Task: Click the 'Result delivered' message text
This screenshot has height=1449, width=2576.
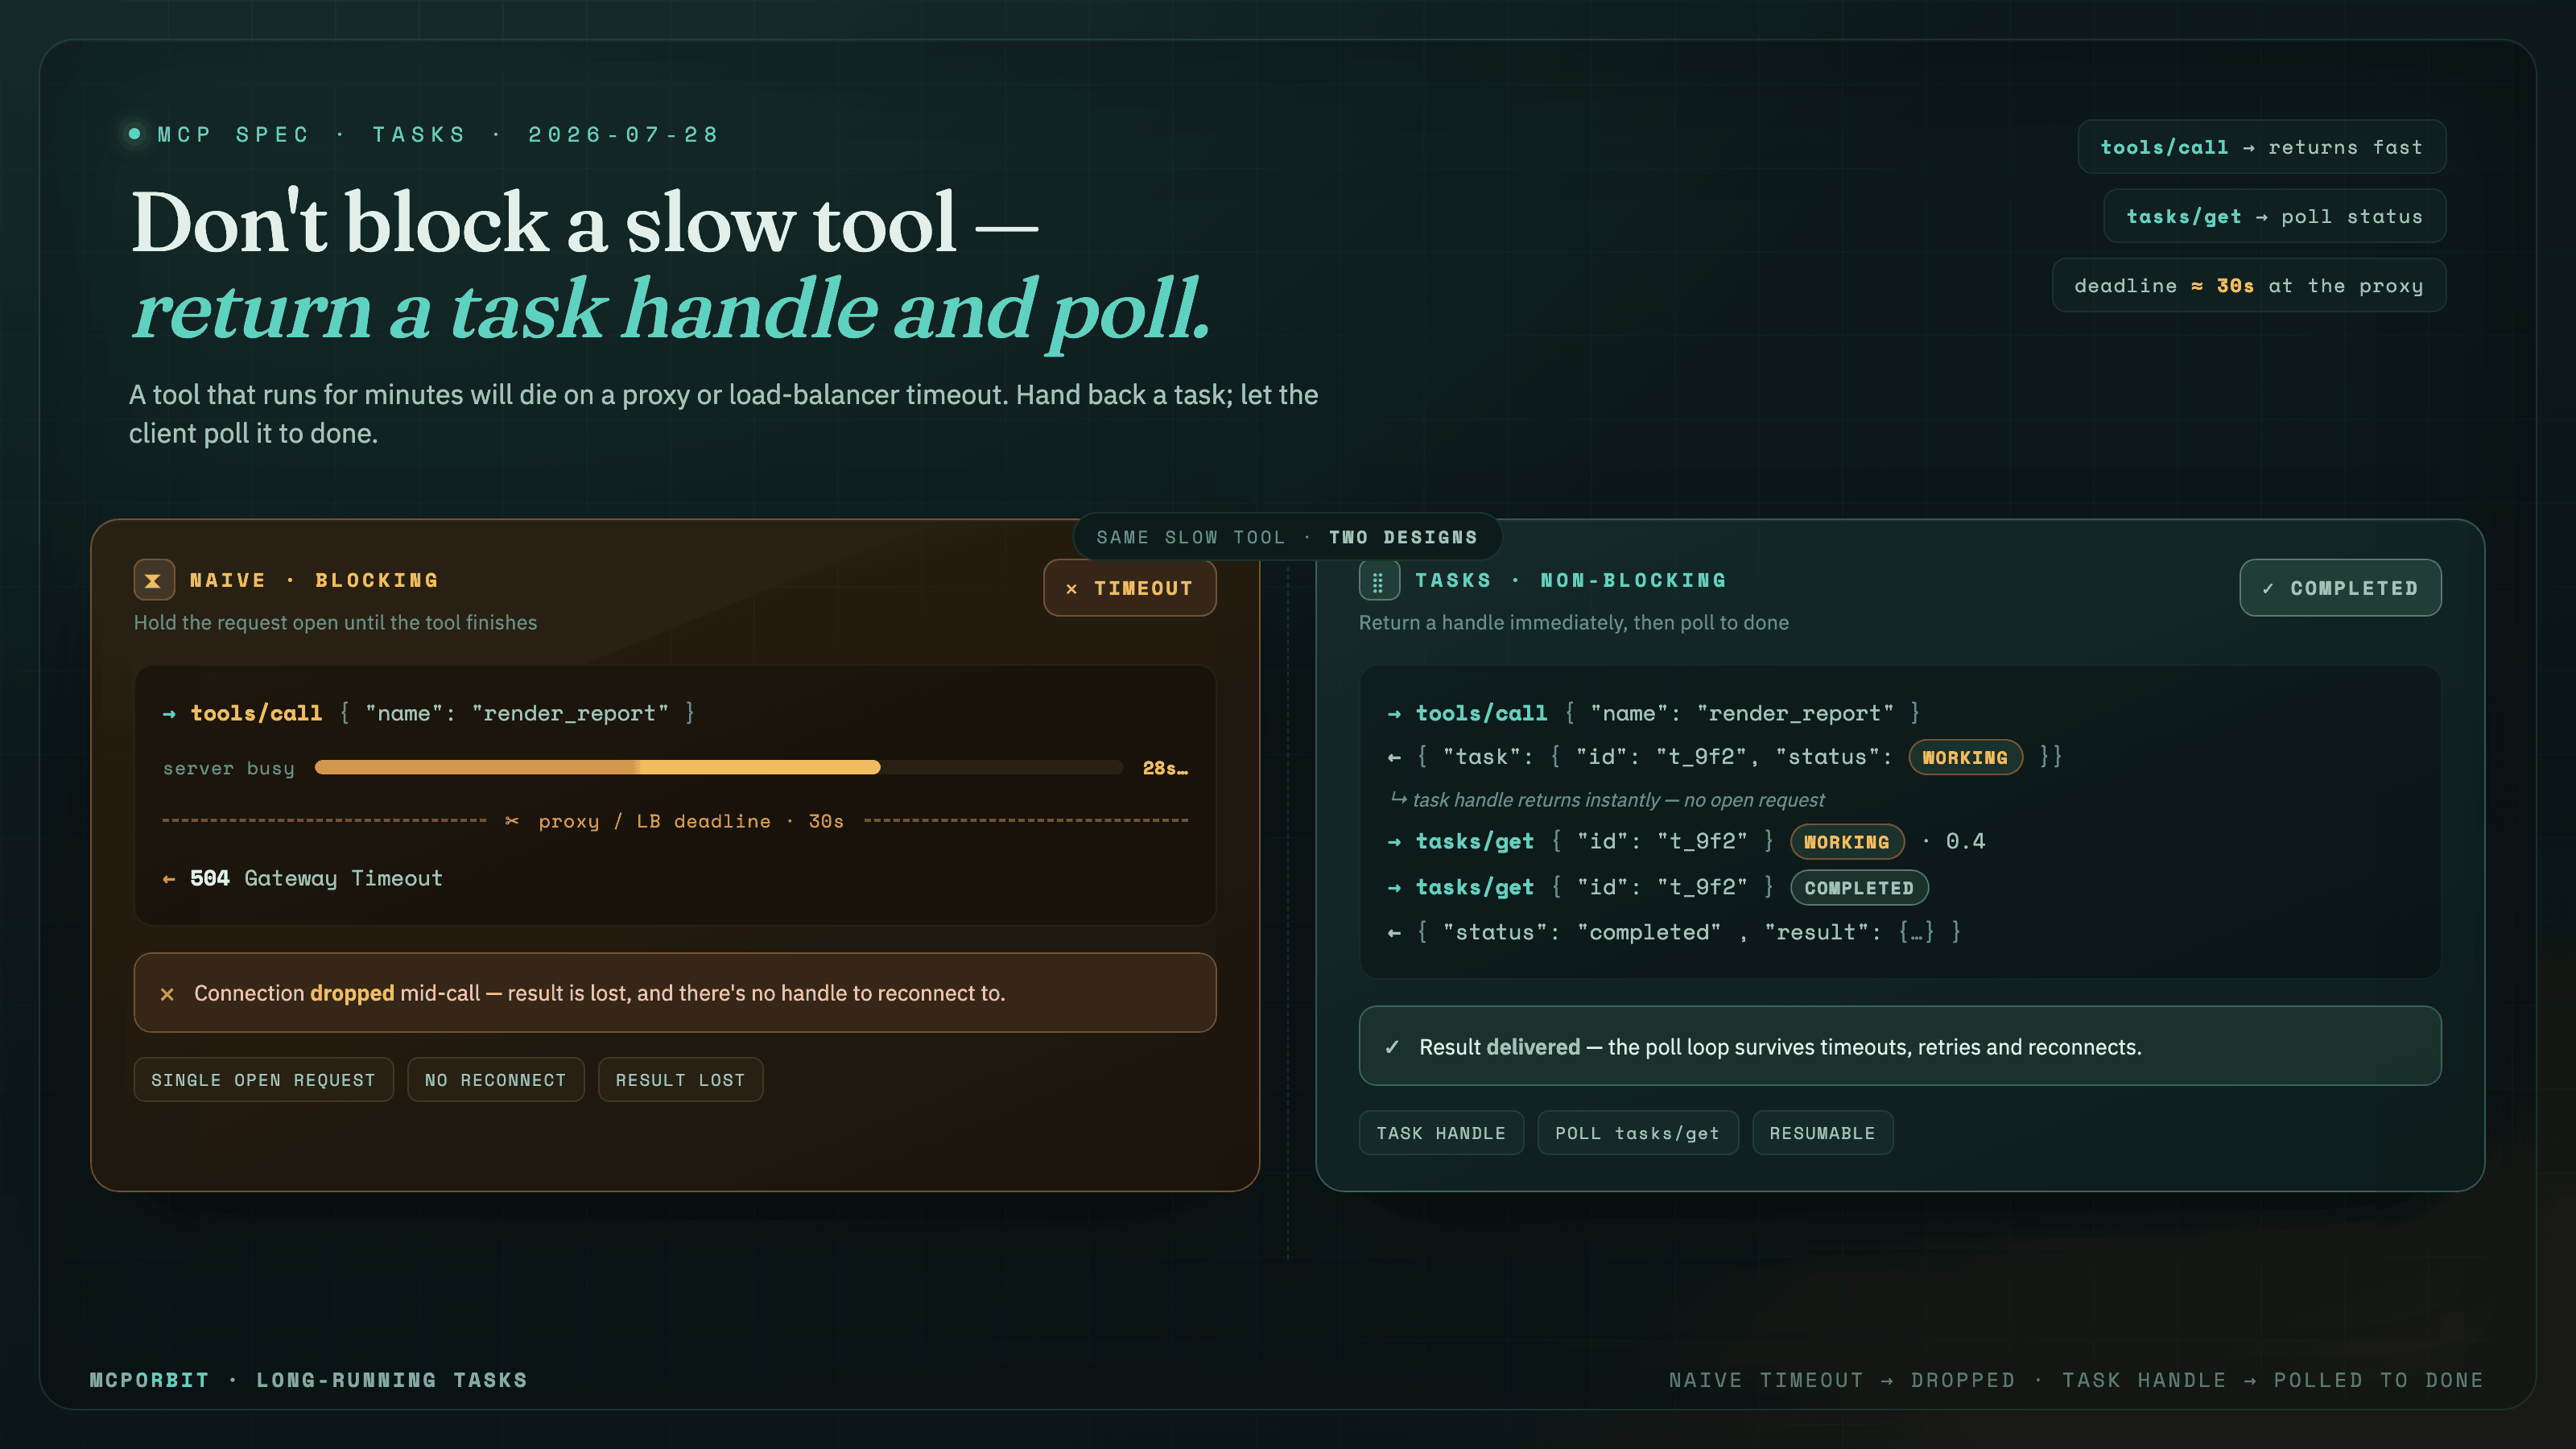Action: 1780,1046
